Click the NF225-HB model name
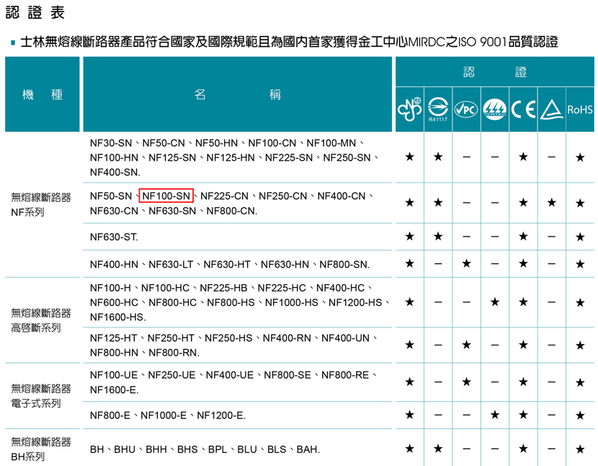 223,288
